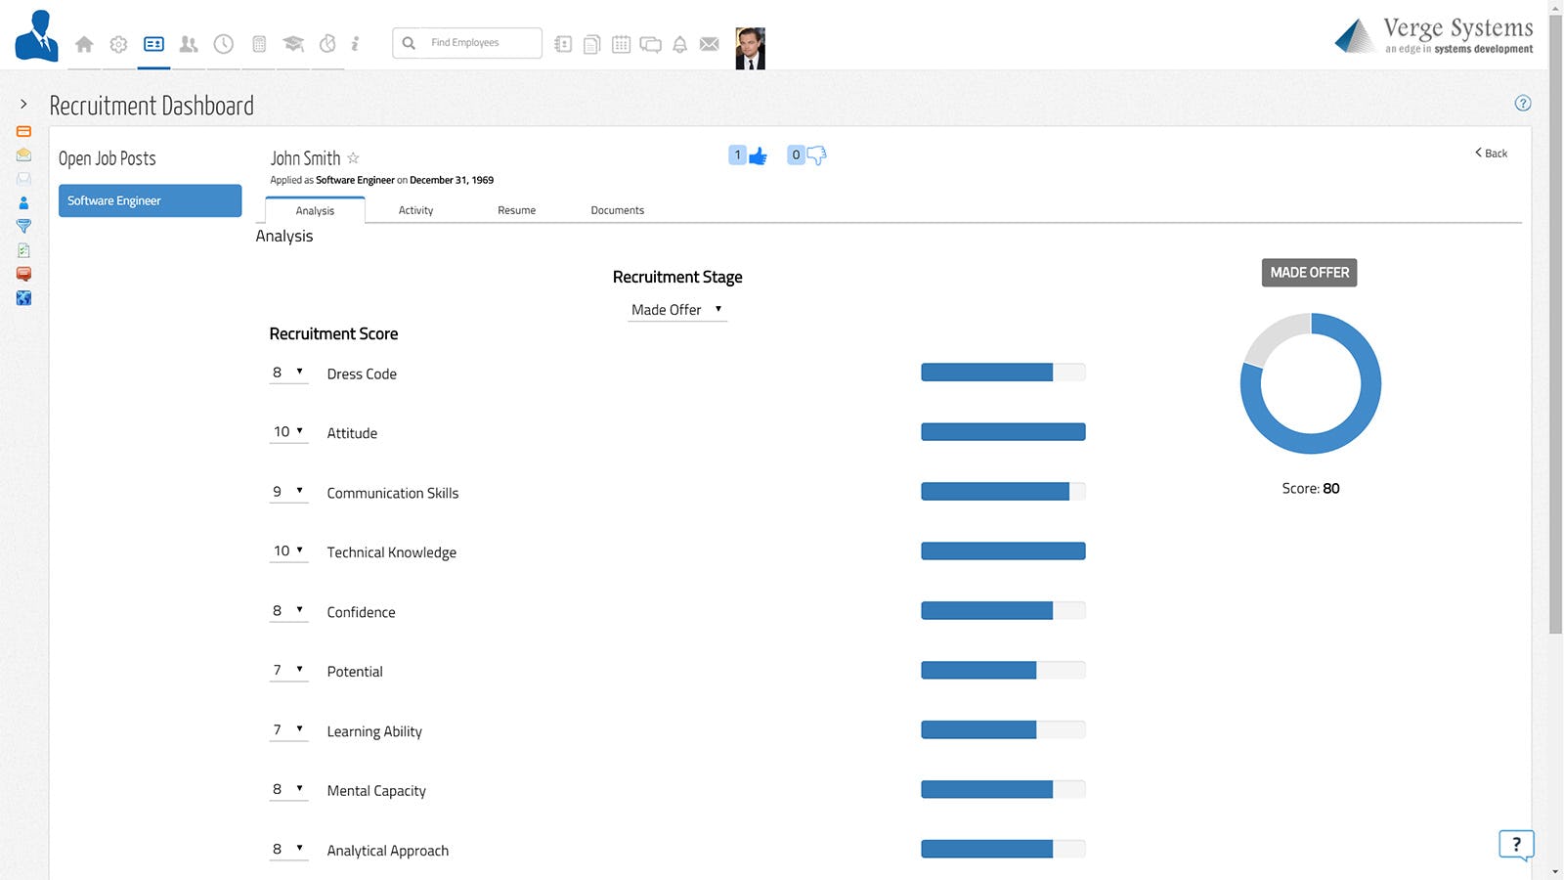Select the Software Engineer job post
The image size is (1564, 880).
(150, 200)
